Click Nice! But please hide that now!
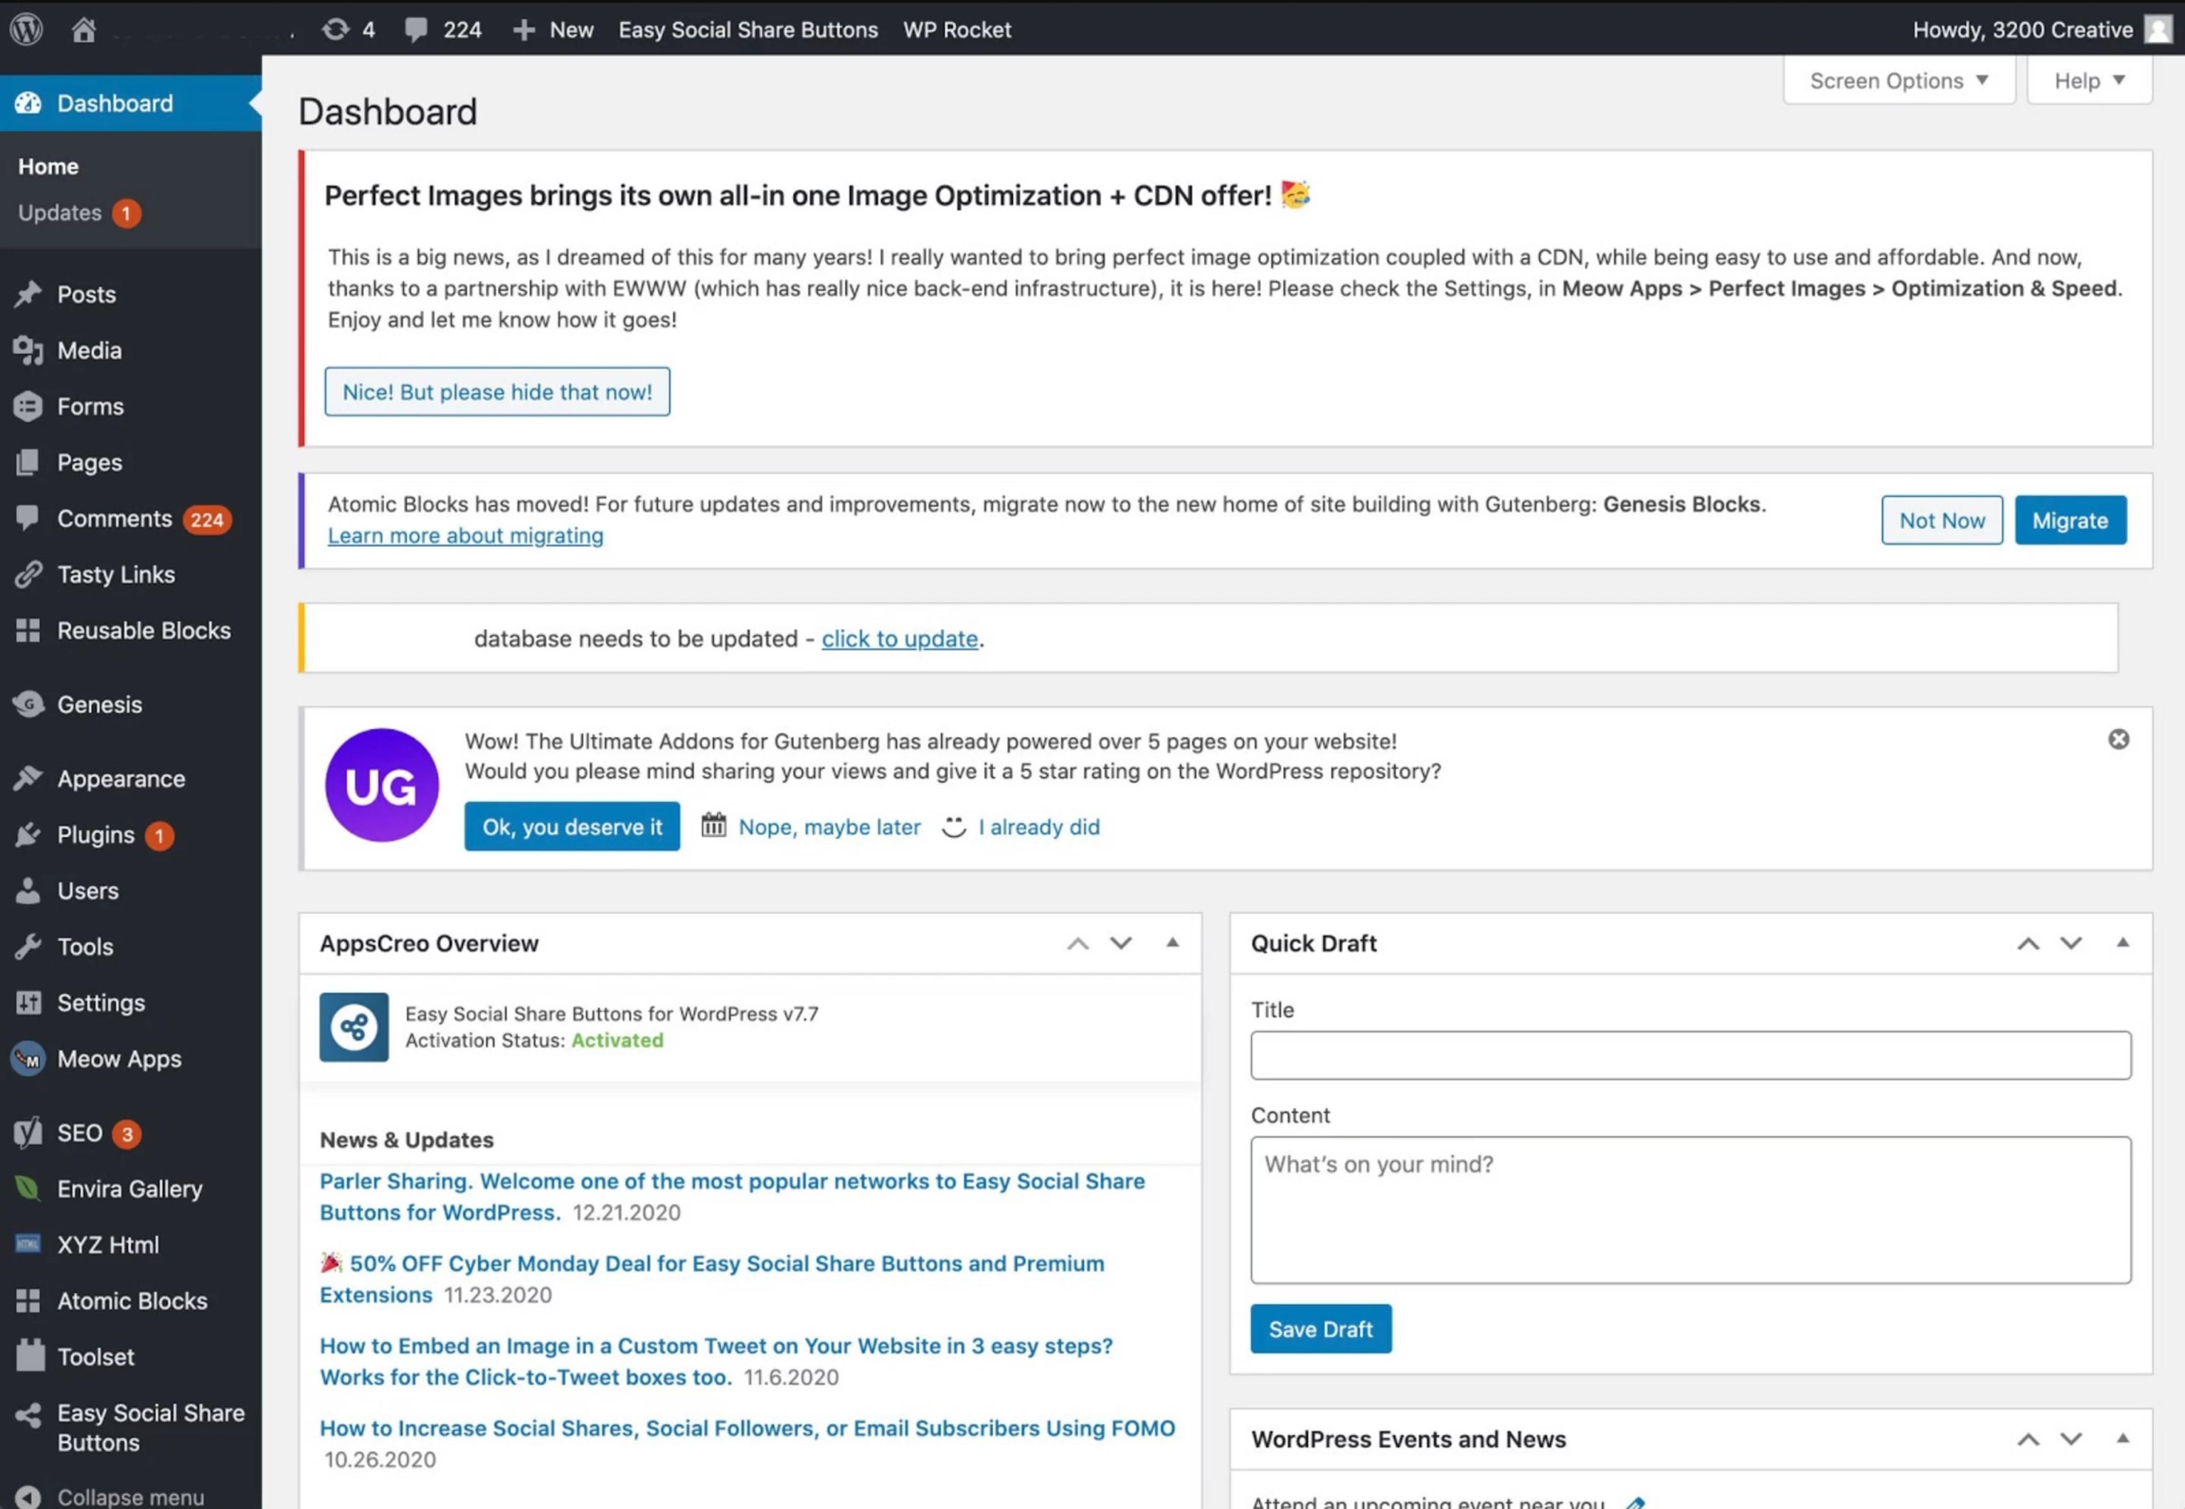This screenshot has height=1509, width=2185. click(497, 391)
